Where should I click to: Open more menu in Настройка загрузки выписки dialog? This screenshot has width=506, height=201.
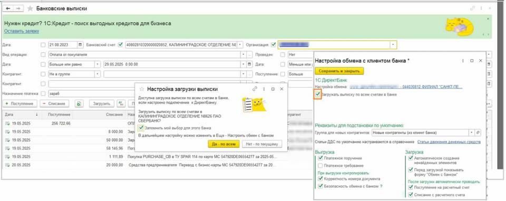(x=264, y=89)
